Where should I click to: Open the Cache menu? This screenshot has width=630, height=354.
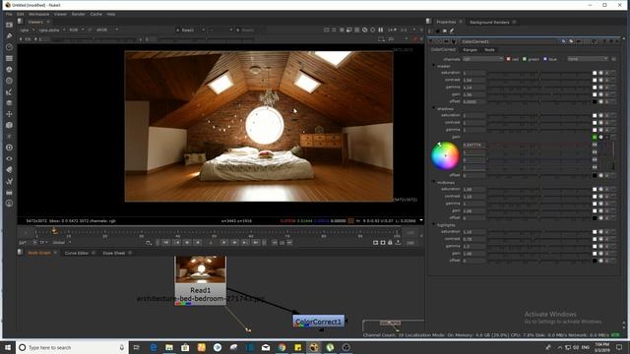pos(95,14)
